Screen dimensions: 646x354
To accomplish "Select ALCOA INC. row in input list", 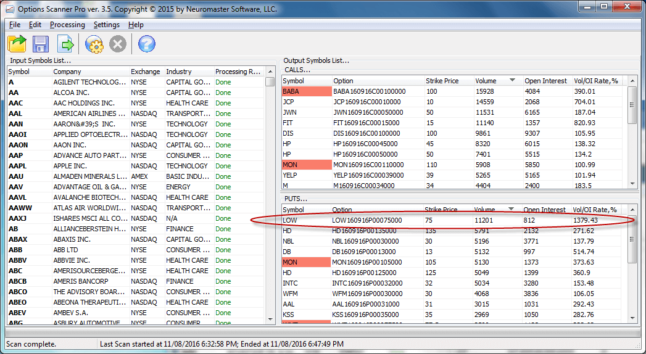I will (136, 93).
